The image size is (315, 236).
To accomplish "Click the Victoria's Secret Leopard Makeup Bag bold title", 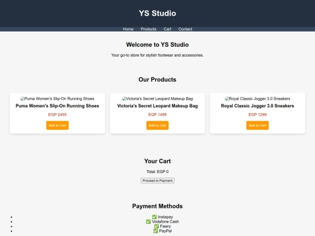I will tap(157, 106).
